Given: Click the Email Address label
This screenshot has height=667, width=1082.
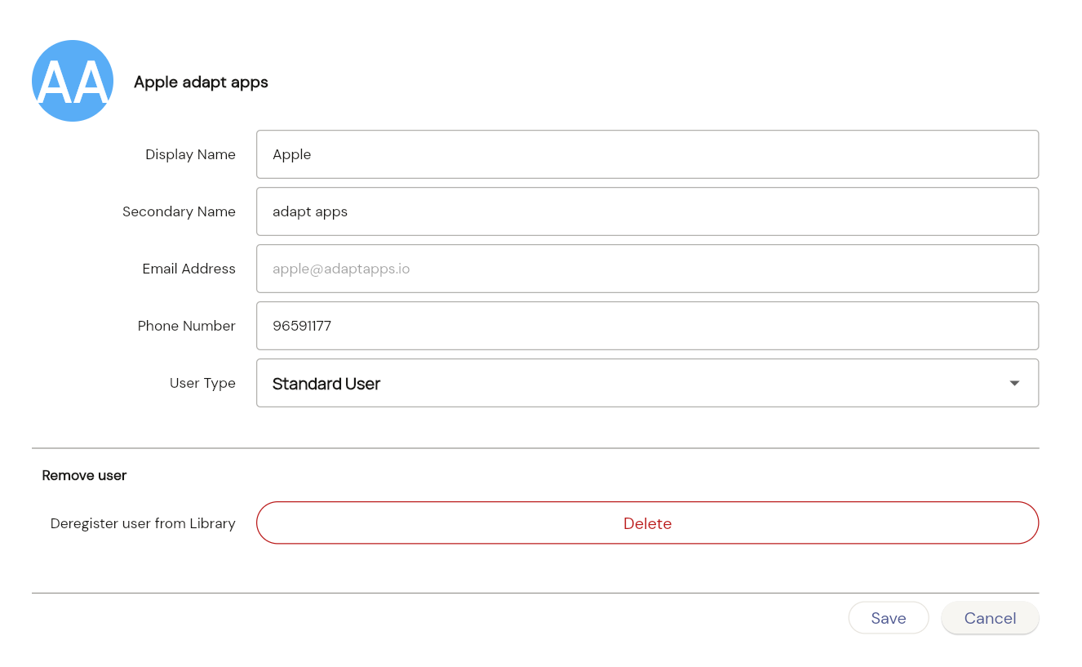Looking at the screenshot, I should 188,269.
